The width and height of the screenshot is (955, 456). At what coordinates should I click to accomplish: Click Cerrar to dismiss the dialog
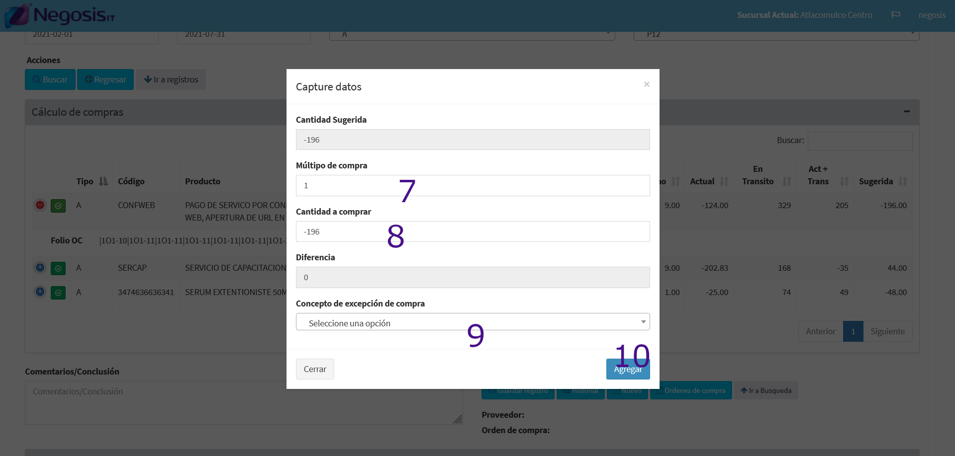click(315, 369)
